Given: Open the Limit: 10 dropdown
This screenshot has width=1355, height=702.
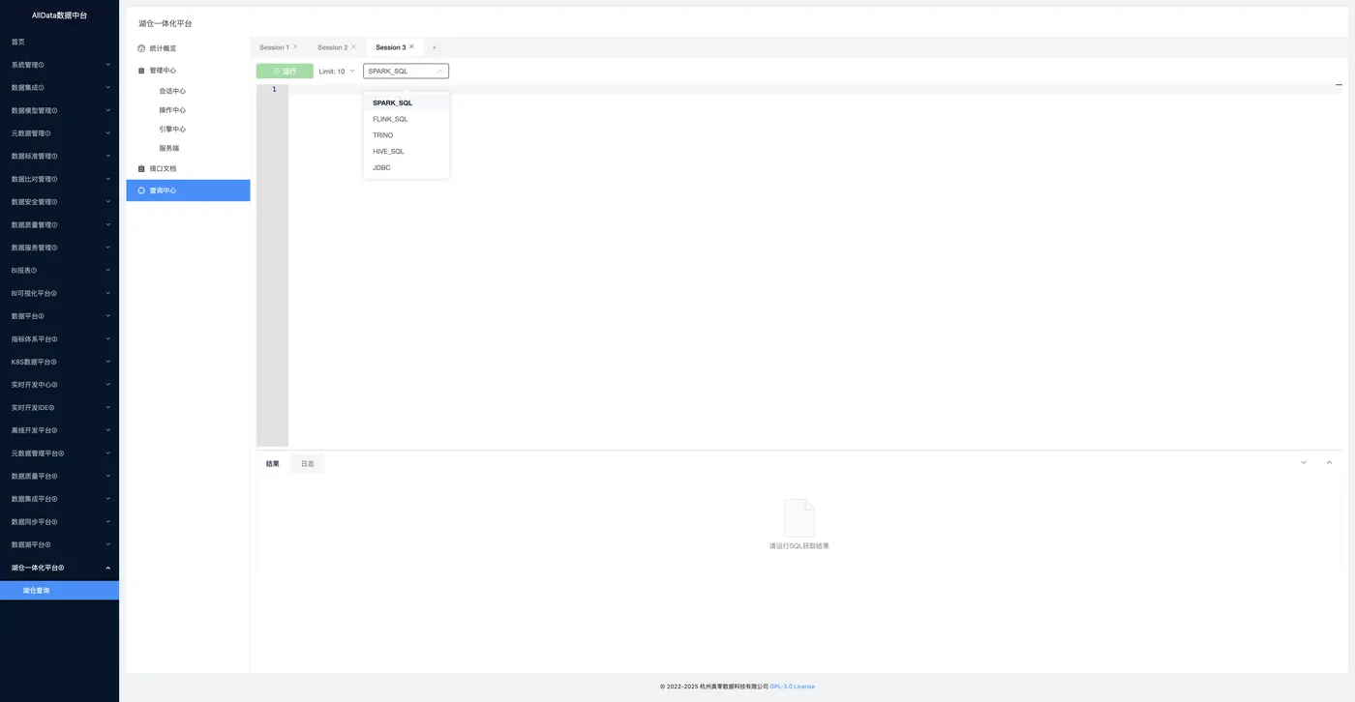Looking at the screenshot, I should coord(337,72).
